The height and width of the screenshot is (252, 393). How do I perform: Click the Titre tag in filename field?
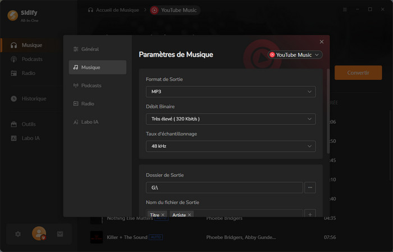pyautogui.click(x=154, y=215)
